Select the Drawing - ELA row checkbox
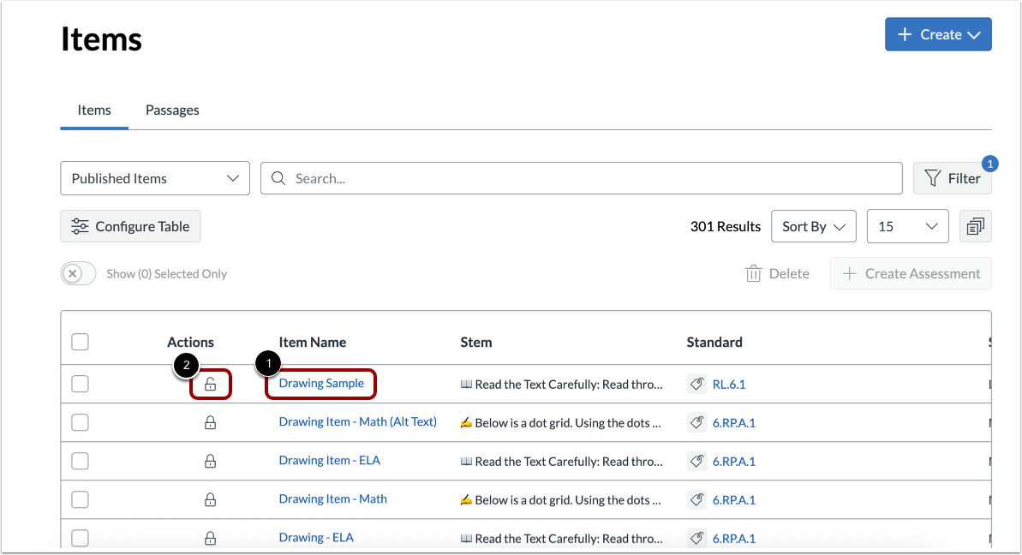 [81, 538]
